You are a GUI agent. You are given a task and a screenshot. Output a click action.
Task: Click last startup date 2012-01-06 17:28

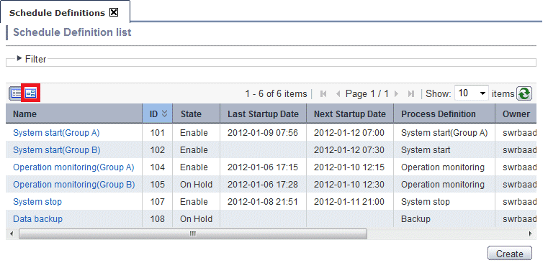[x=263, y=184]
